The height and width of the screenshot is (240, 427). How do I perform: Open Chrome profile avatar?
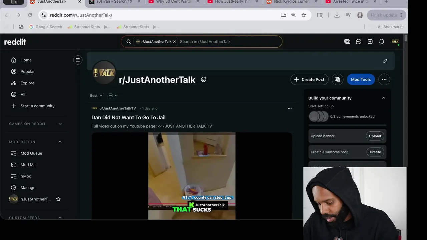(360, 15)
